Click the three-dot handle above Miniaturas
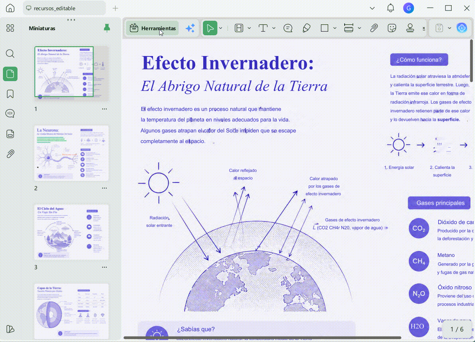This screenshot has width=475, height=342. click(x=71, y=20)
